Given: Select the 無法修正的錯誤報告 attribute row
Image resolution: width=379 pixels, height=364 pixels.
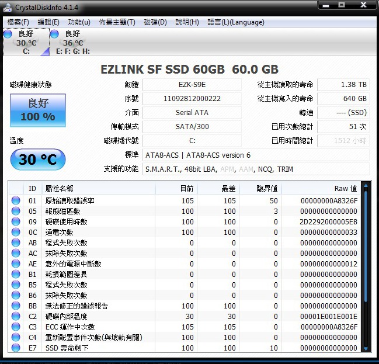Looking at the screenshot, I should [185, 306].
